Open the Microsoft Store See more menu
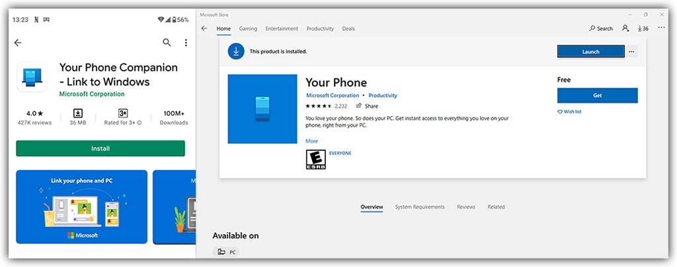Image resolution: width=677 pixels, height=267 pixels. click(x=661, y=28)
